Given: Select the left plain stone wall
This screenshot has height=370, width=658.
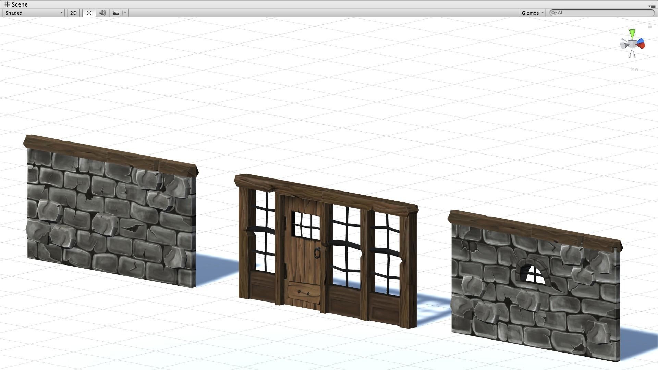Looking at the screenshot, I should [x=111, y=211].
